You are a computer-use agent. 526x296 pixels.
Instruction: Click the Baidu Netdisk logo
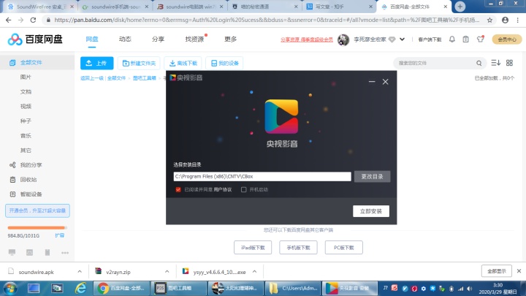(x=35, y=39)
